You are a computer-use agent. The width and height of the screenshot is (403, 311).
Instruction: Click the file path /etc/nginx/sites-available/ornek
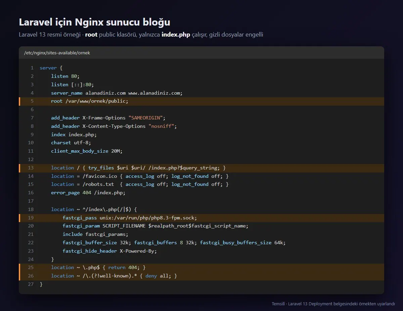coord(57,53)
